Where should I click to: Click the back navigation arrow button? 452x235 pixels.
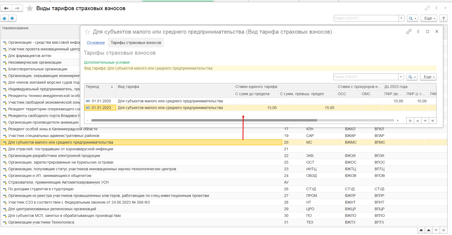[6, 8]
